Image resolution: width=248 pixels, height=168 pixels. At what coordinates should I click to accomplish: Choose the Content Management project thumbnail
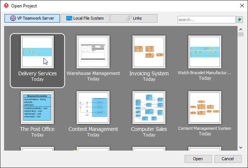93,108
